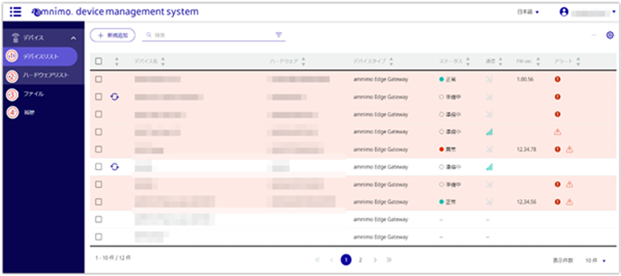Click no-signal icon in the 異常 status row
The height and width of the screenshot is (276, 621).
(x=489, y=149)
